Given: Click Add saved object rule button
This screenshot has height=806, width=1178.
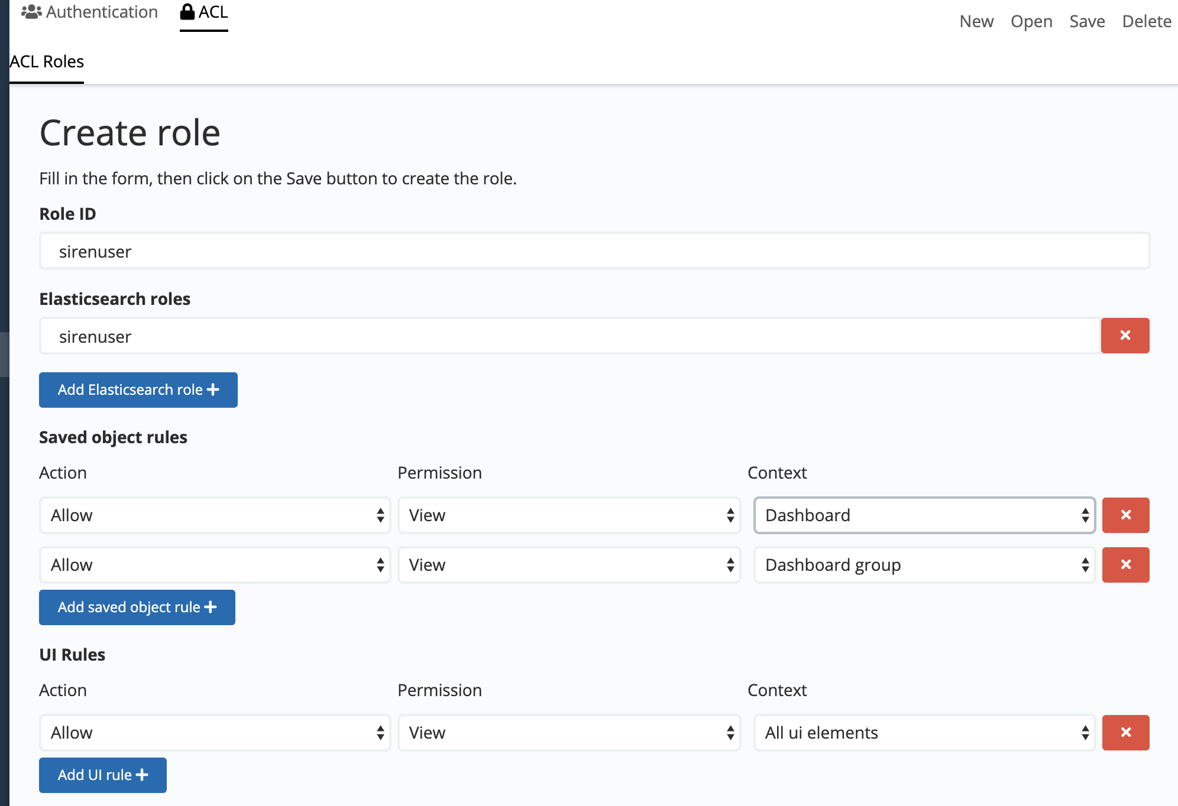Looking at the screenshot, I should [x=137, y=607].
